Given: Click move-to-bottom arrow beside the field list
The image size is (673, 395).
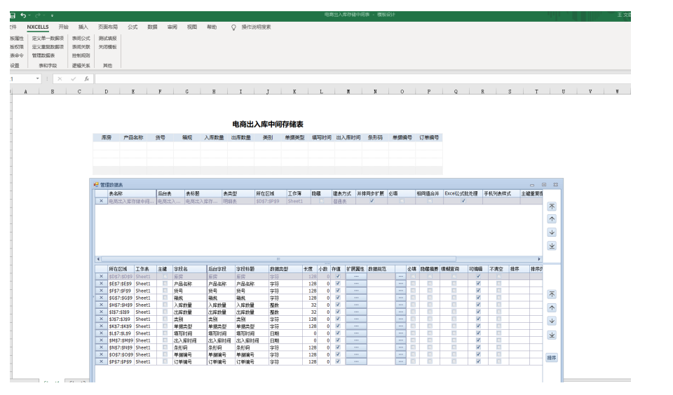Looking at the screenshot, I should click(x=552, y=335).
